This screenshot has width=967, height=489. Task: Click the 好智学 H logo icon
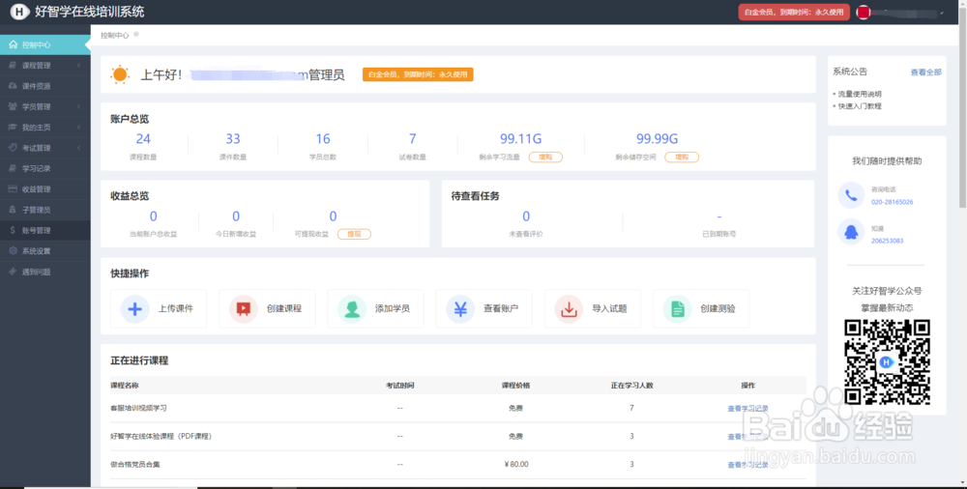tap(19, 11)
